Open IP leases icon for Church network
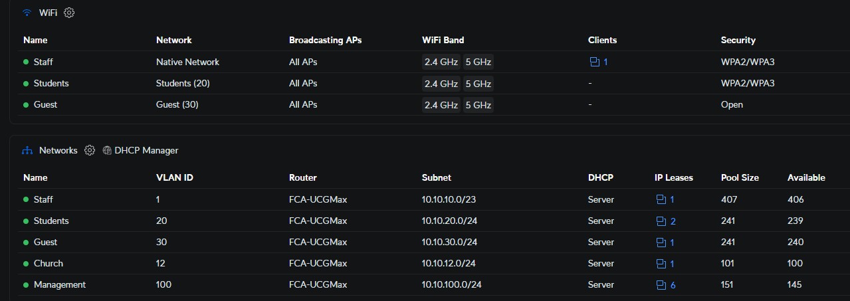 pos(661,264)
